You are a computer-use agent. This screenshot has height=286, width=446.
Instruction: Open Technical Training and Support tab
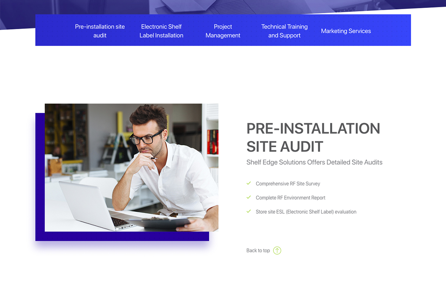[x=284, y=31]
